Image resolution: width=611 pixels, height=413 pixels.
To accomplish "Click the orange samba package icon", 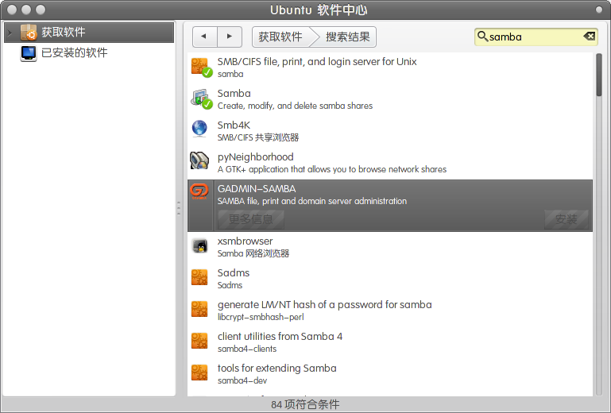I will pos(200,67).
